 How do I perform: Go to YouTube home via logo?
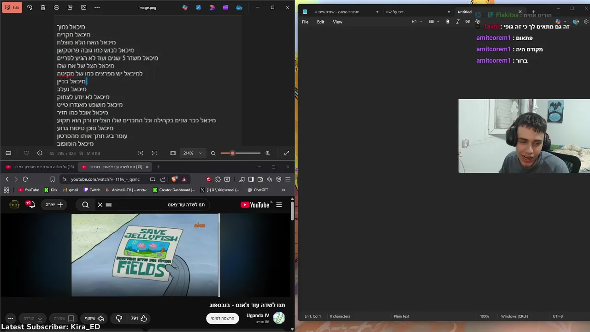click(x=255, y=205)
